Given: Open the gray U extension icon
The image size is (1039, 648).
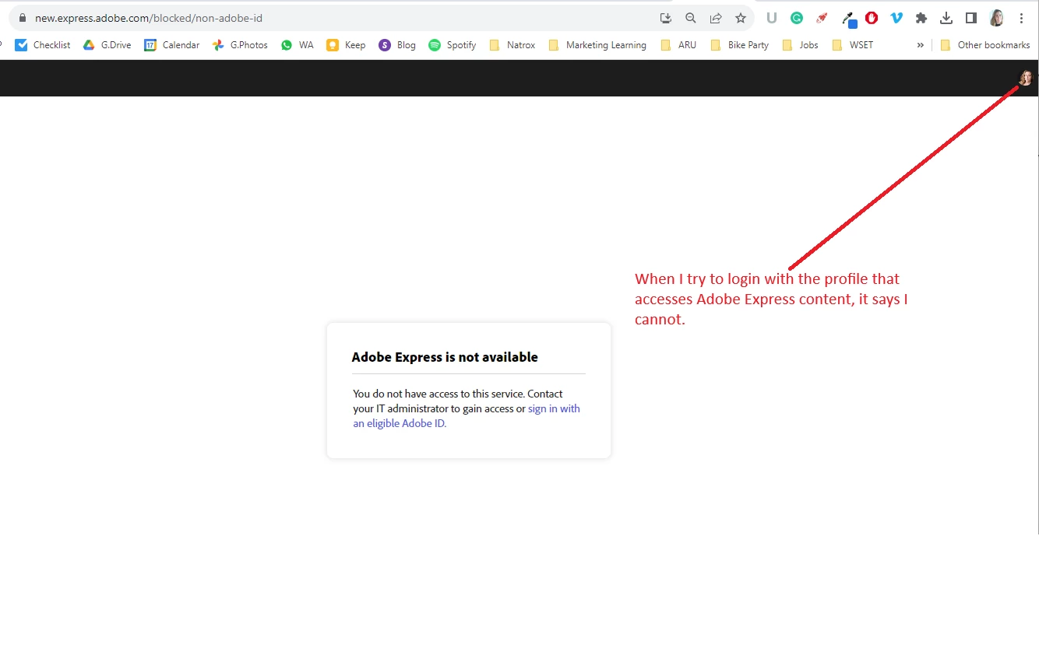Looking at the screenshot, I should (772, 18).
